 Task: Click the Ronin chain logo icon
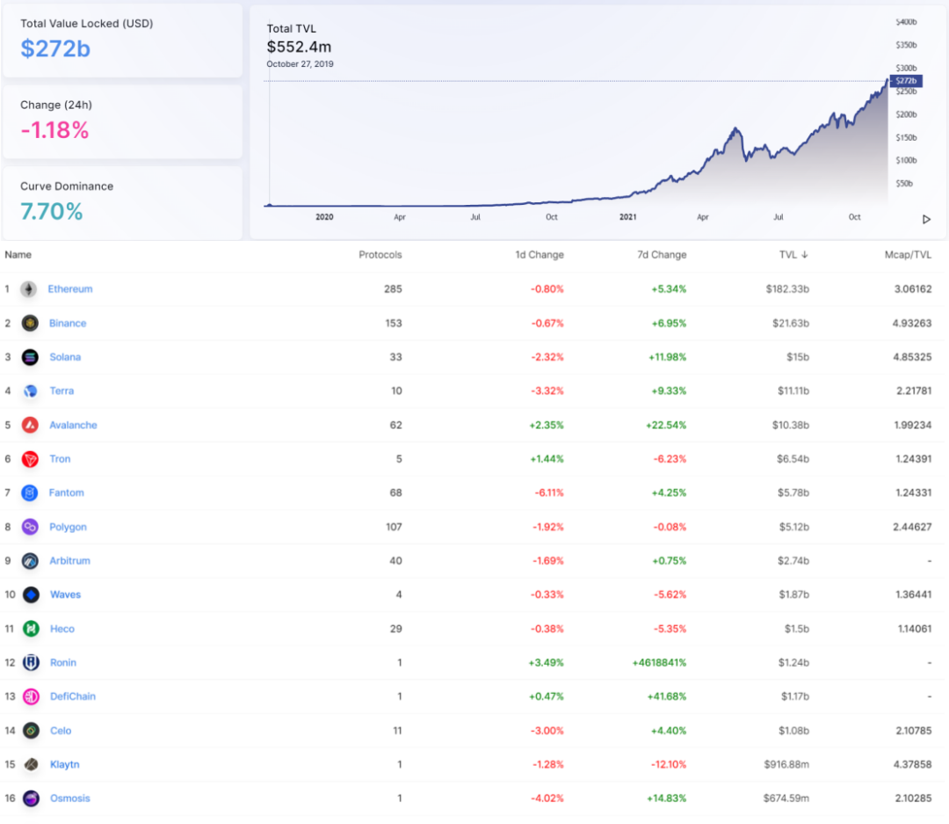[x=31, y=662]
